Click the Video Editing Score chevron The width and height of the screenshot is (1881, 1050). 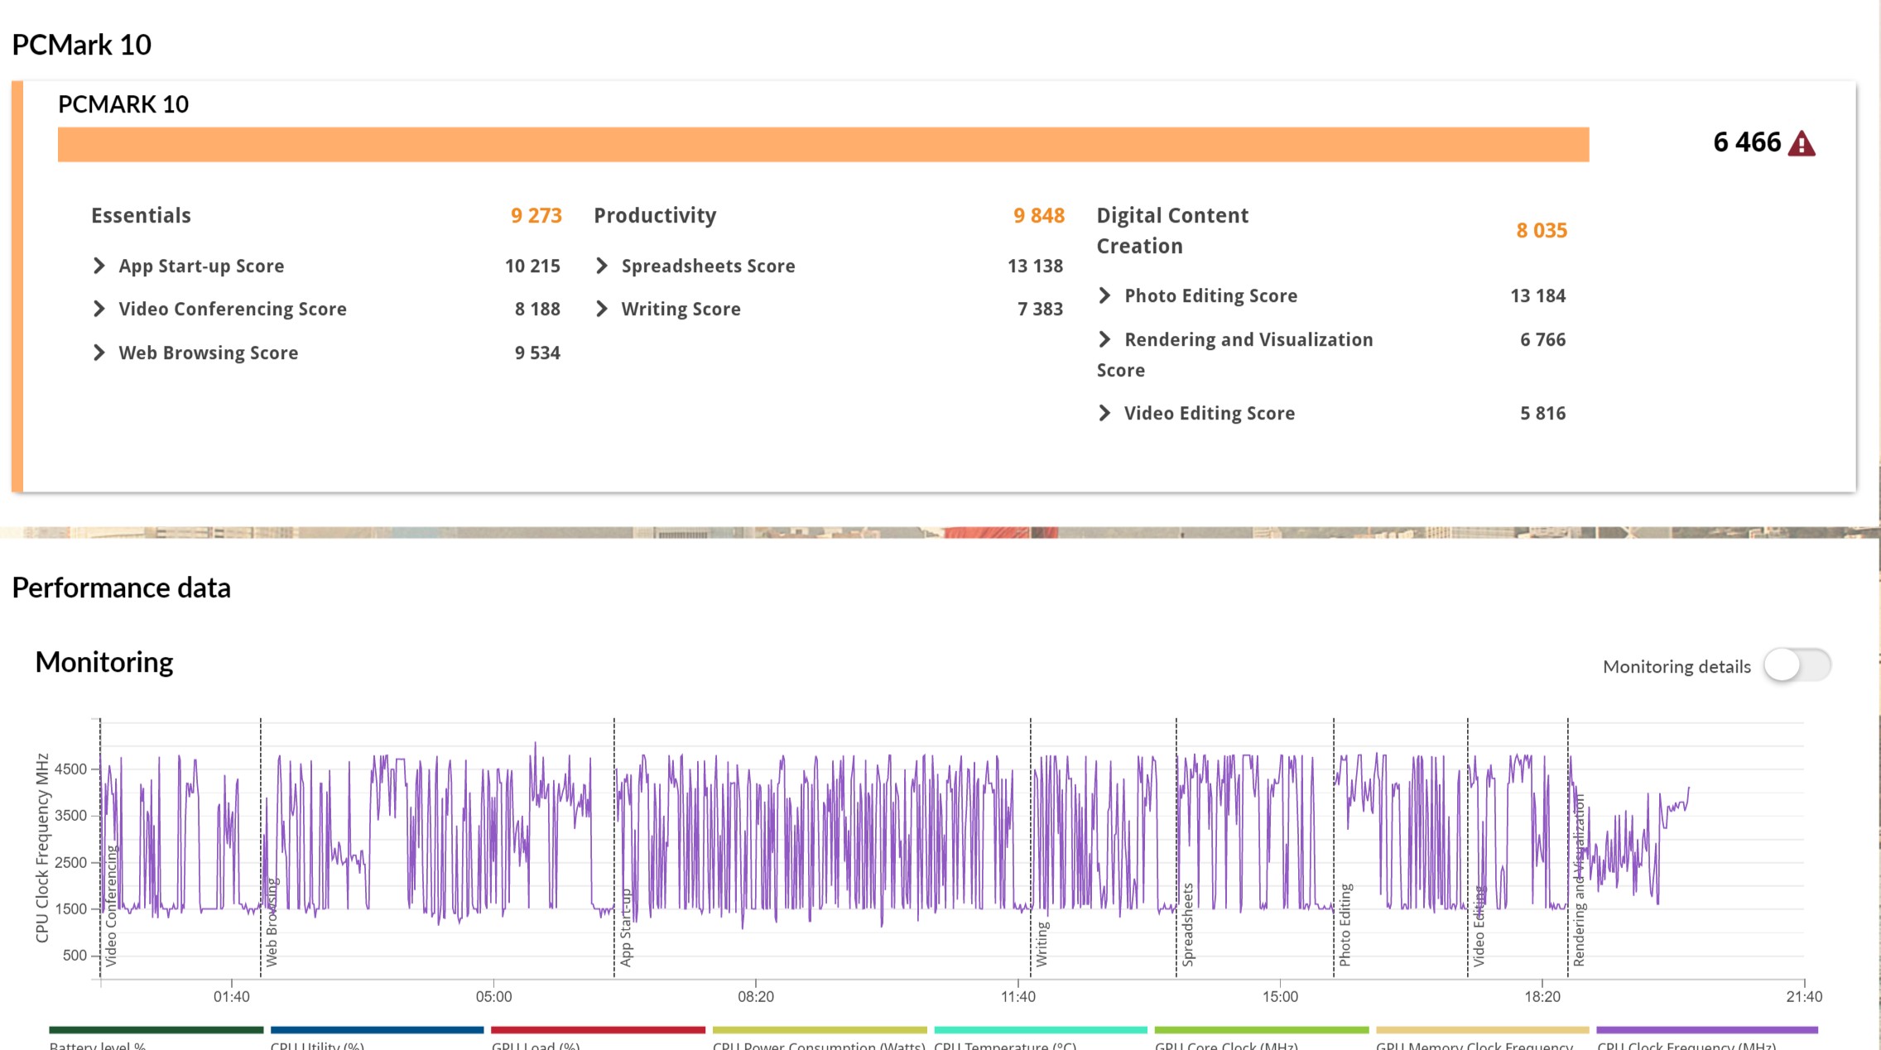(x=1104, y=413)
